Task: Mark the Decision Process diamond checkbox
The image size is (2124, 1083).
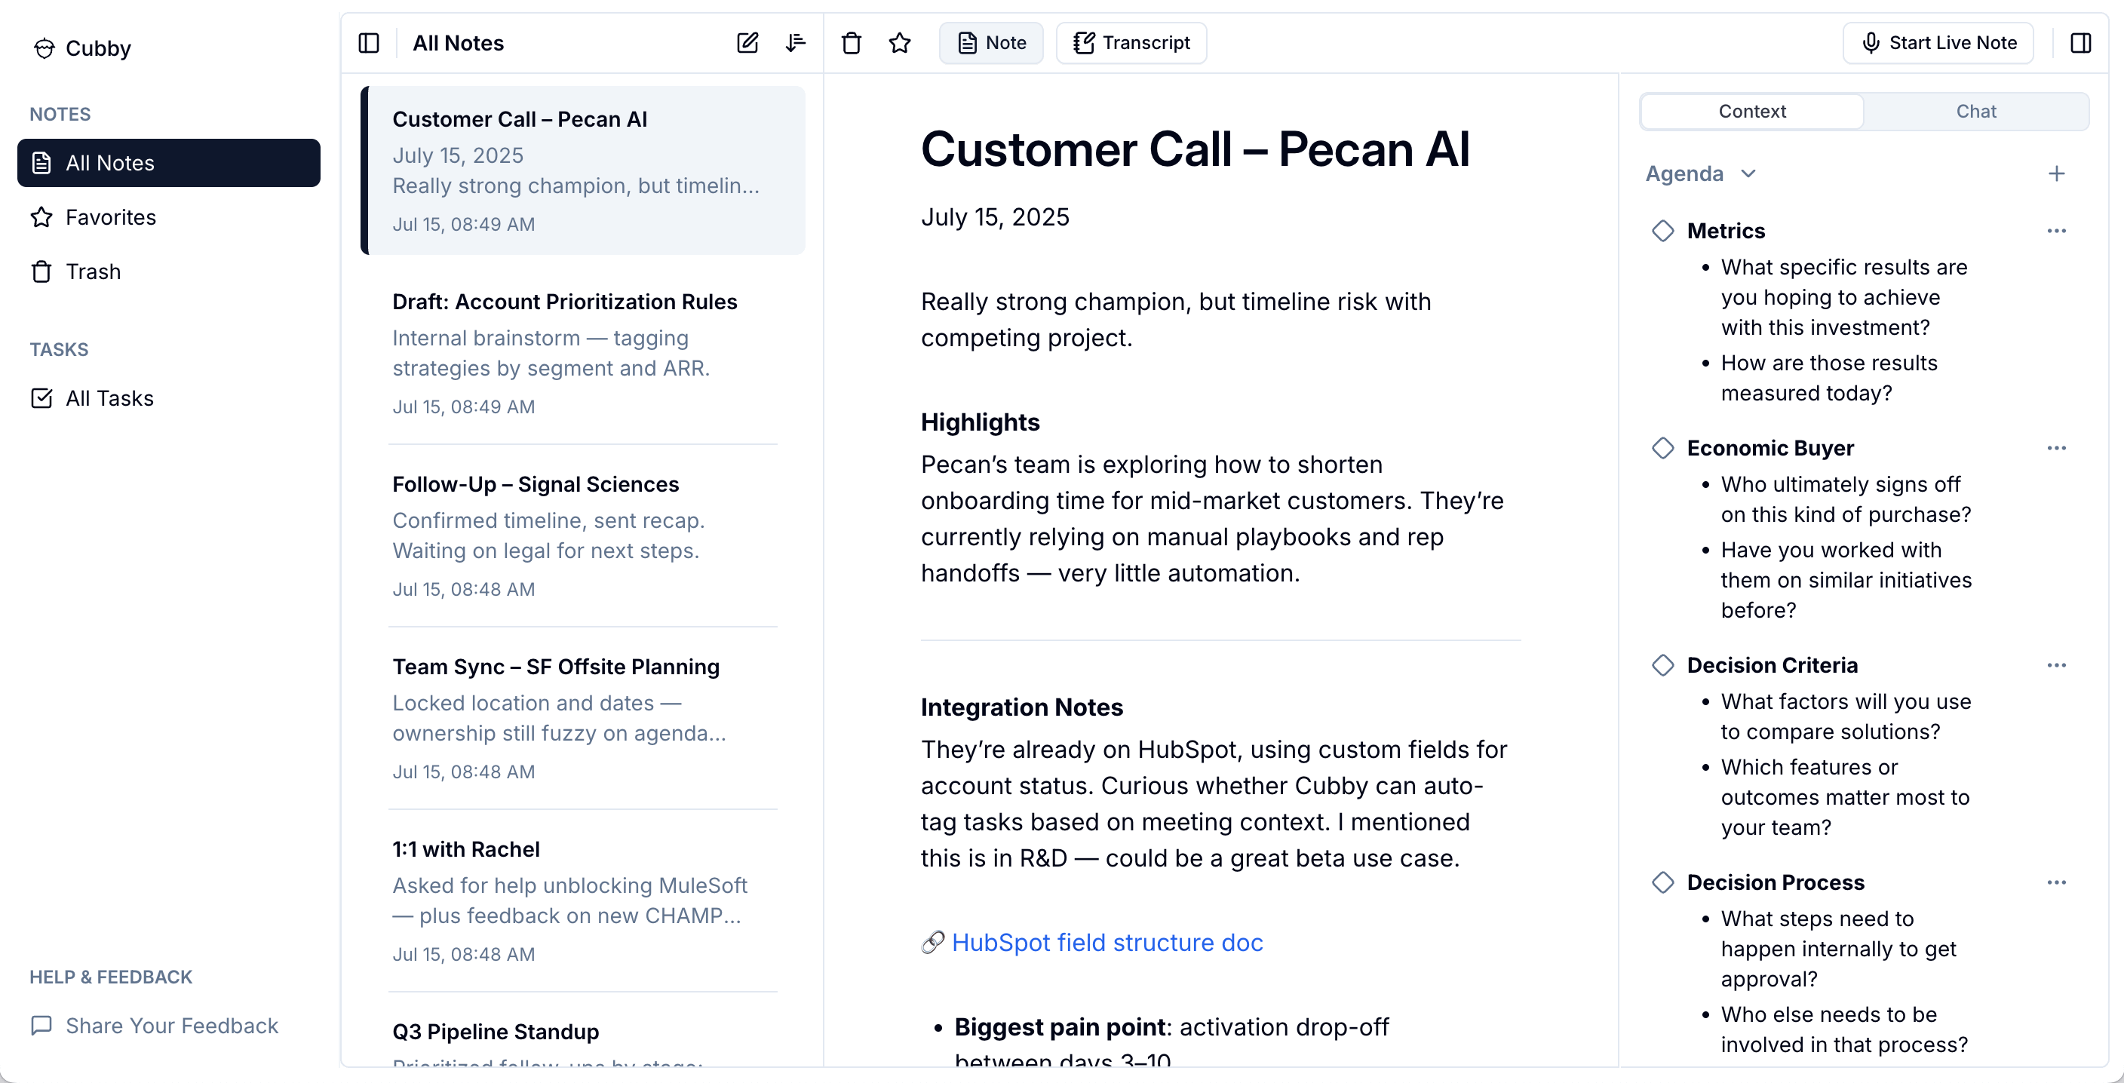Action: (x=1663, y=882)
